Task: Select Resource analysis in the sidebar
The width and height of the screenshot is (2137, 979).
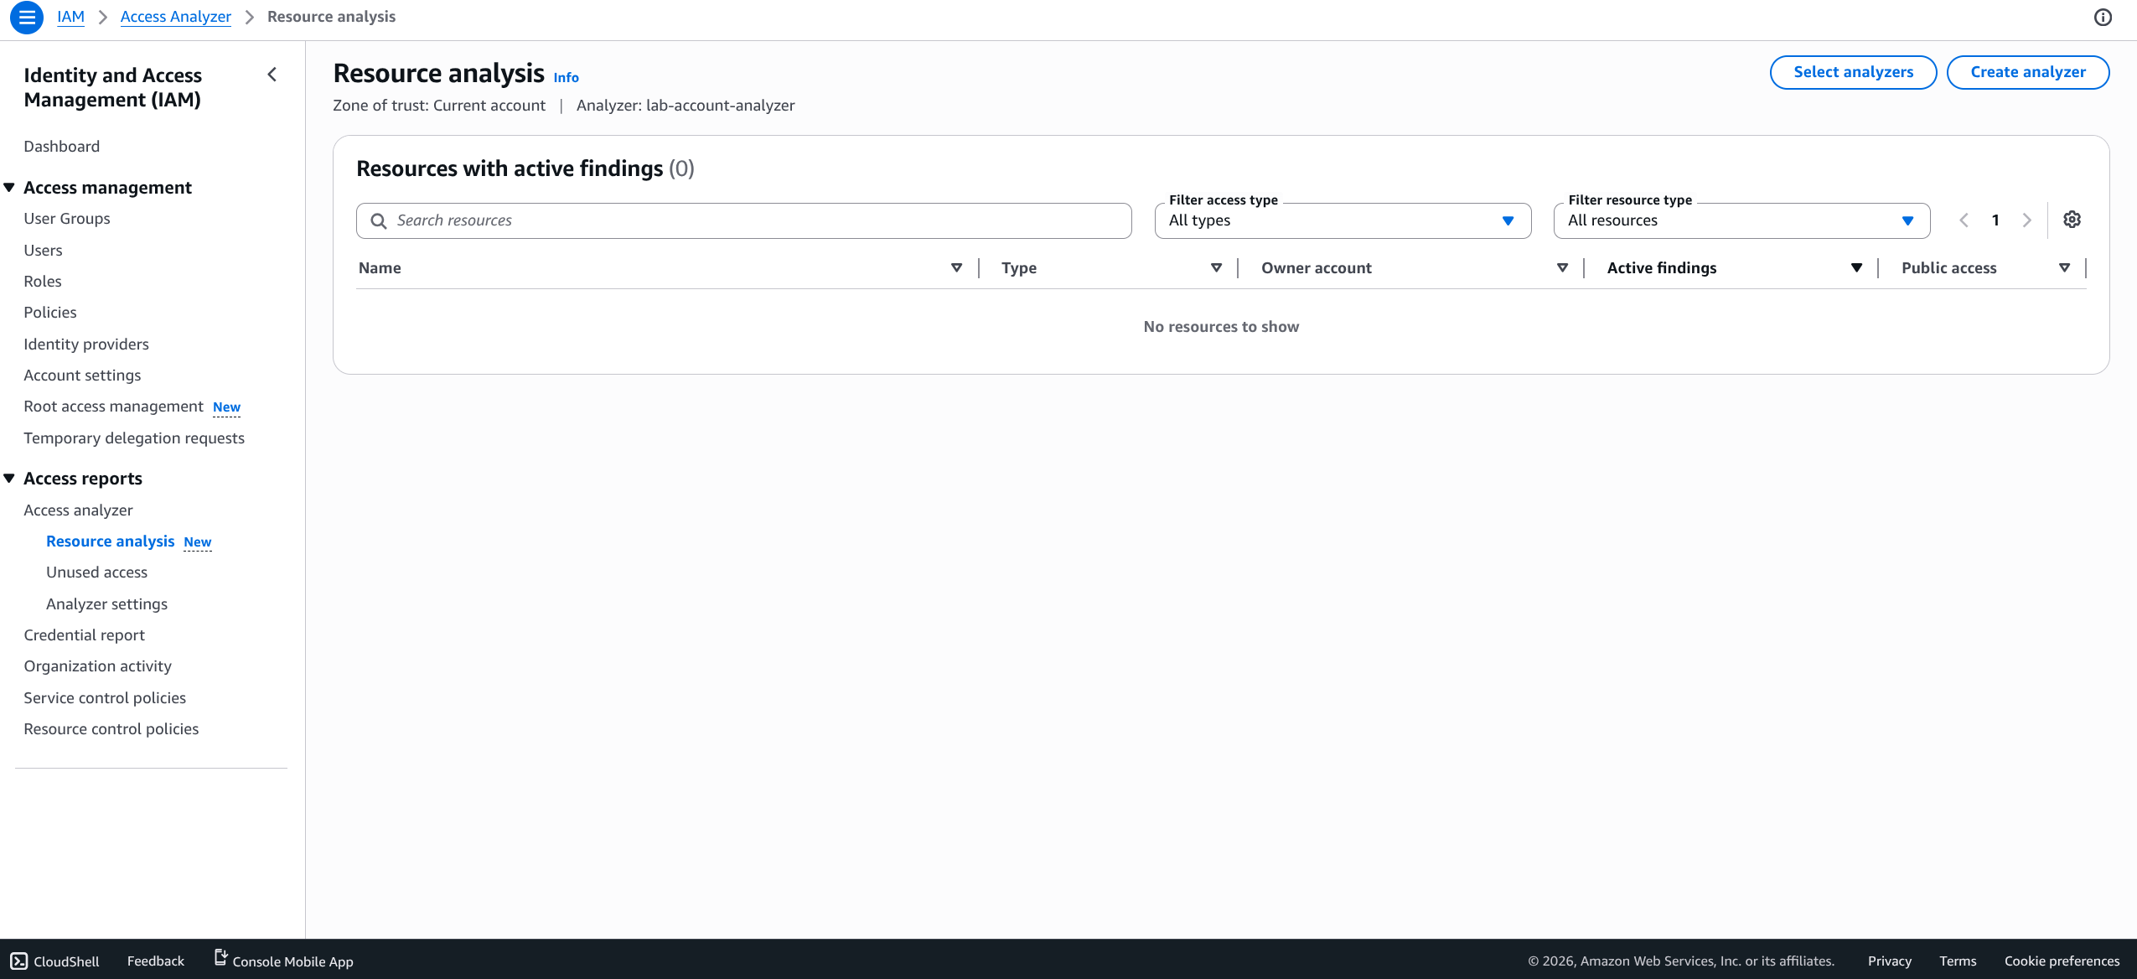Action: tap(110, 541)
